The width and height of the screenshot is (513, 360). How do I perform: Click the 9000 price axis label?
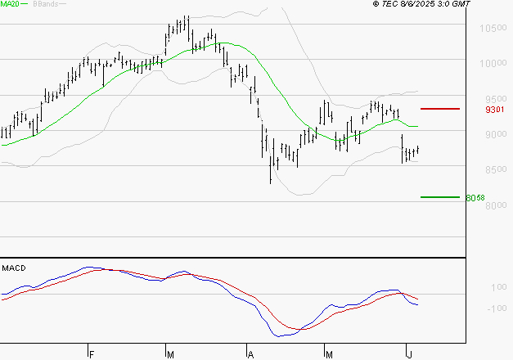click(496, 134)
